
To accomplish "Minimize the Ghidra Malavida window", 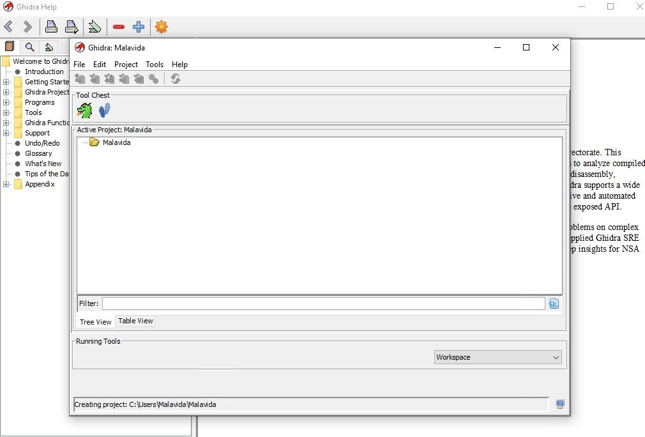I will [x=497, y=47].
